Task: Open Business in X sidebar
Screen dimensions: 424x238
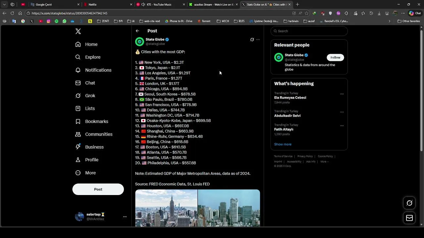Action: (x=89, y=147)
